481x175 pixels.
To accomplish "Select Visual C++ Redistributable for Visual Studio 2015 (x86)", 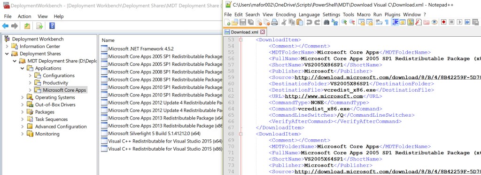I will coord(165,149).
